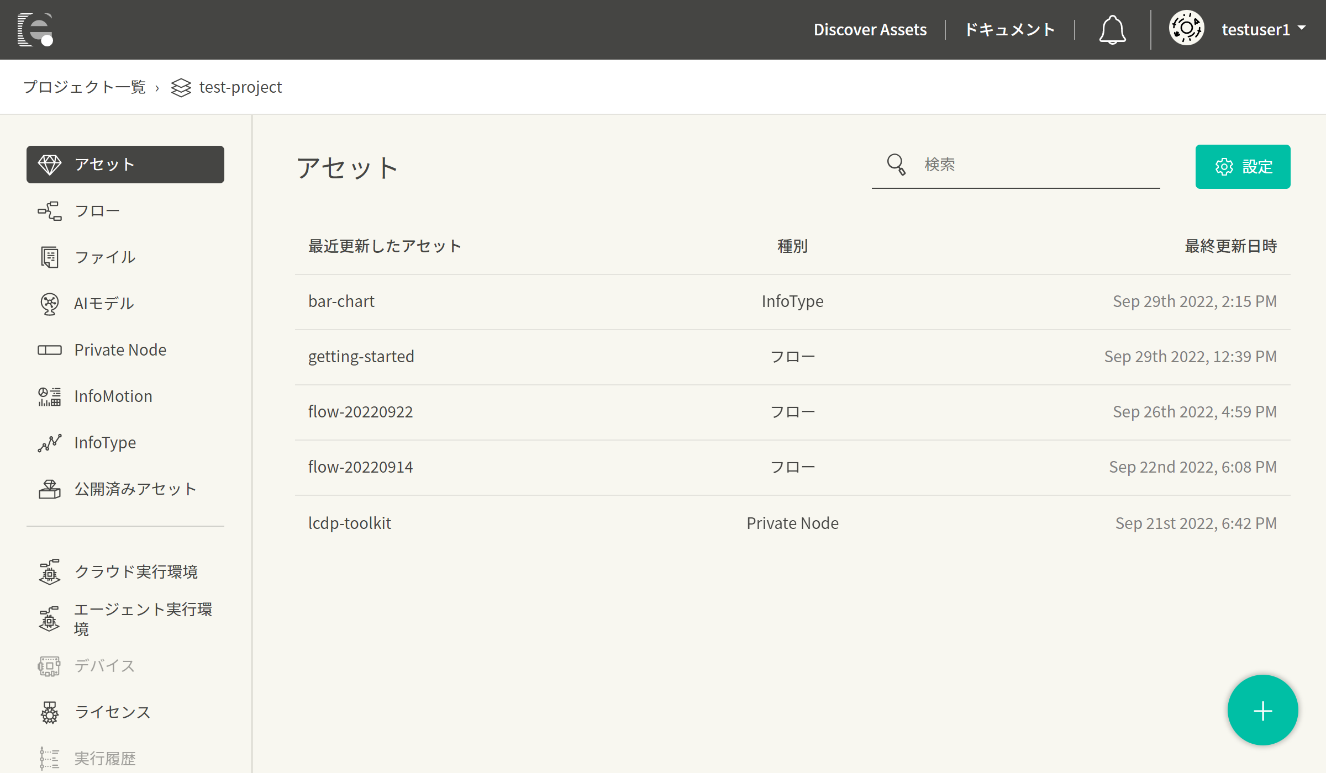
Task: Click the 最終更新日時 column header
Action: pos(1231,246)
